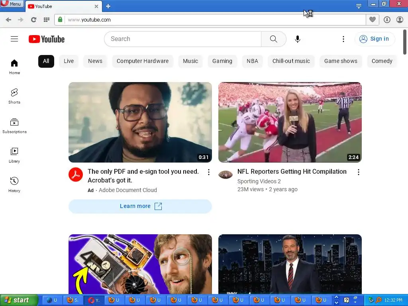Image resolution: width=408 pixels, height=306 pixels.
Task: Click the magnifier icon in system tray
Action: (x=379, y=300)
